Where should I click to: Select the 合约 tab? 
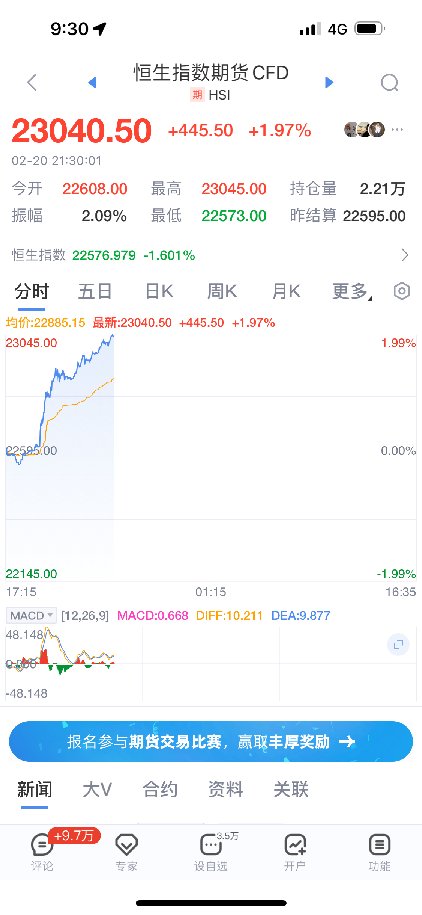pyautogui.click(x=160, y=789)
